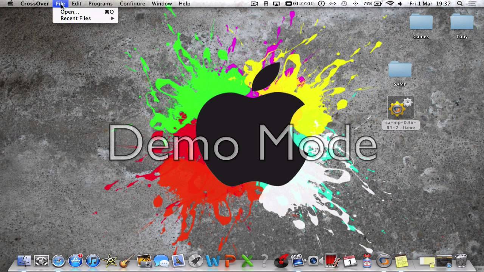This screenshot has height=272, width=484.
Task: Click the File menu title
Action: [60, 3]
